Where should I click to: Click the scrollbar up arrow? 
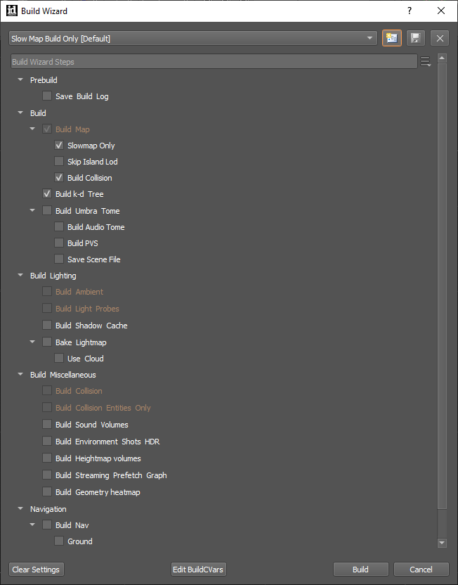pos(442,58)
